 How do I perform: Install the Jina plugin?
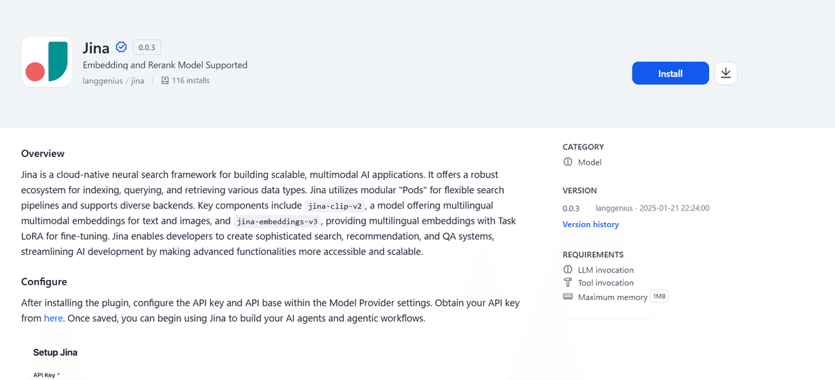[x=669, y=73]
